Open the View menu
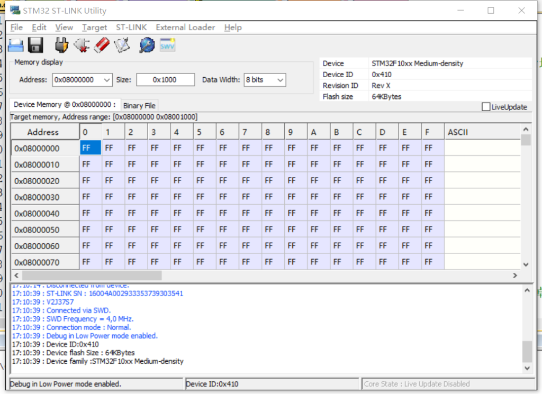Viewport: 542px width, 394px height. click(x=64, y=28)
